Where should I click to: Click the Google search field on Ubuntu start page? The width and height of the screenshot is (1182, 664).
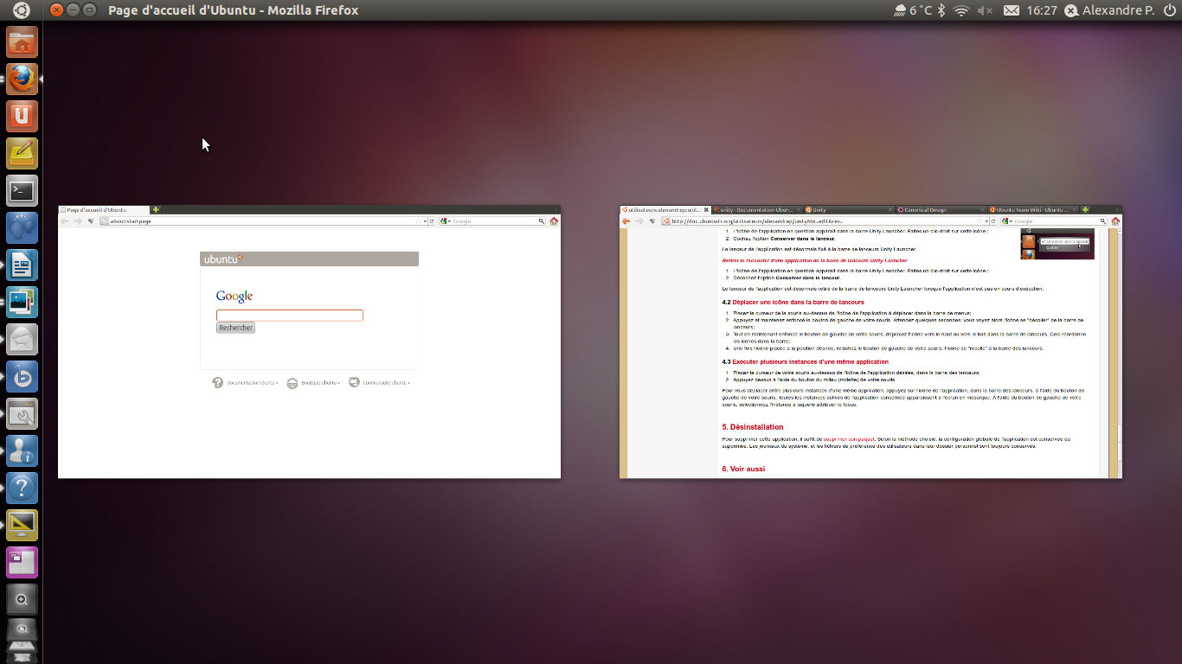click(290, 316)
